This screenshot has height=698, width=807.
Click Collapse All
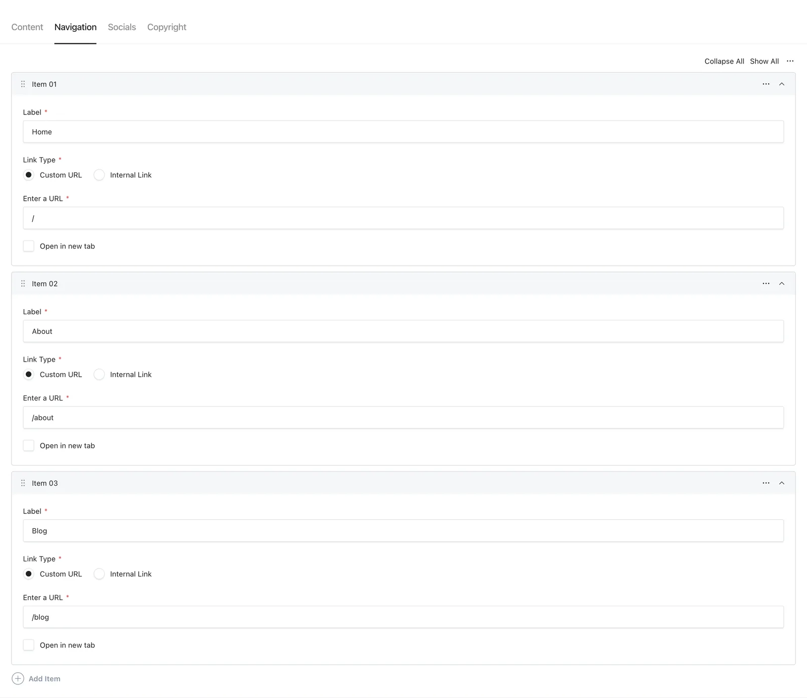pyautogui.click(x=724, y=61)
